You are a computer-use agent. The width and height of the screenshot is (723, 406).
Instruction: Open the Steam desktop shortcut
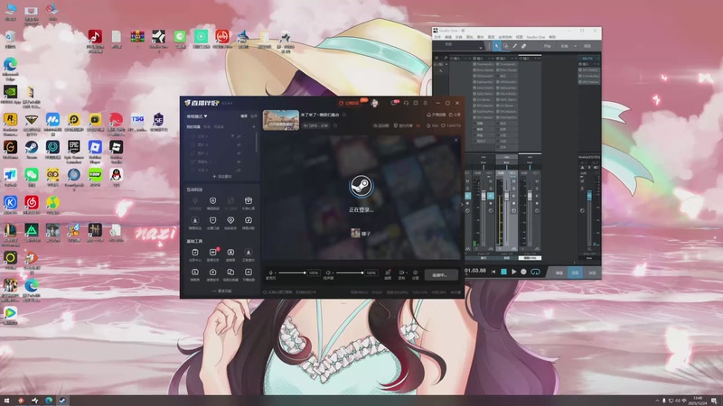click(32, 148)
